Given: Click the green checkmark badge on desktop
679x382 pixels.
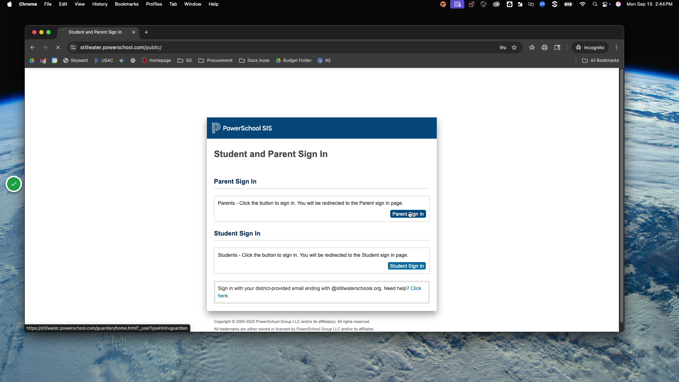Looking at the screenshot, I should coord(14,184).
